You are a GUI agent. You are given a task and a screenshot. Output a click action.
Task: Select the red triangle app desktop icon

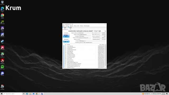pos(2,48)
